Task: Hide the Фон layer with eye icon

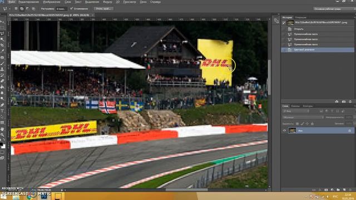Action: tap(284, 131)
